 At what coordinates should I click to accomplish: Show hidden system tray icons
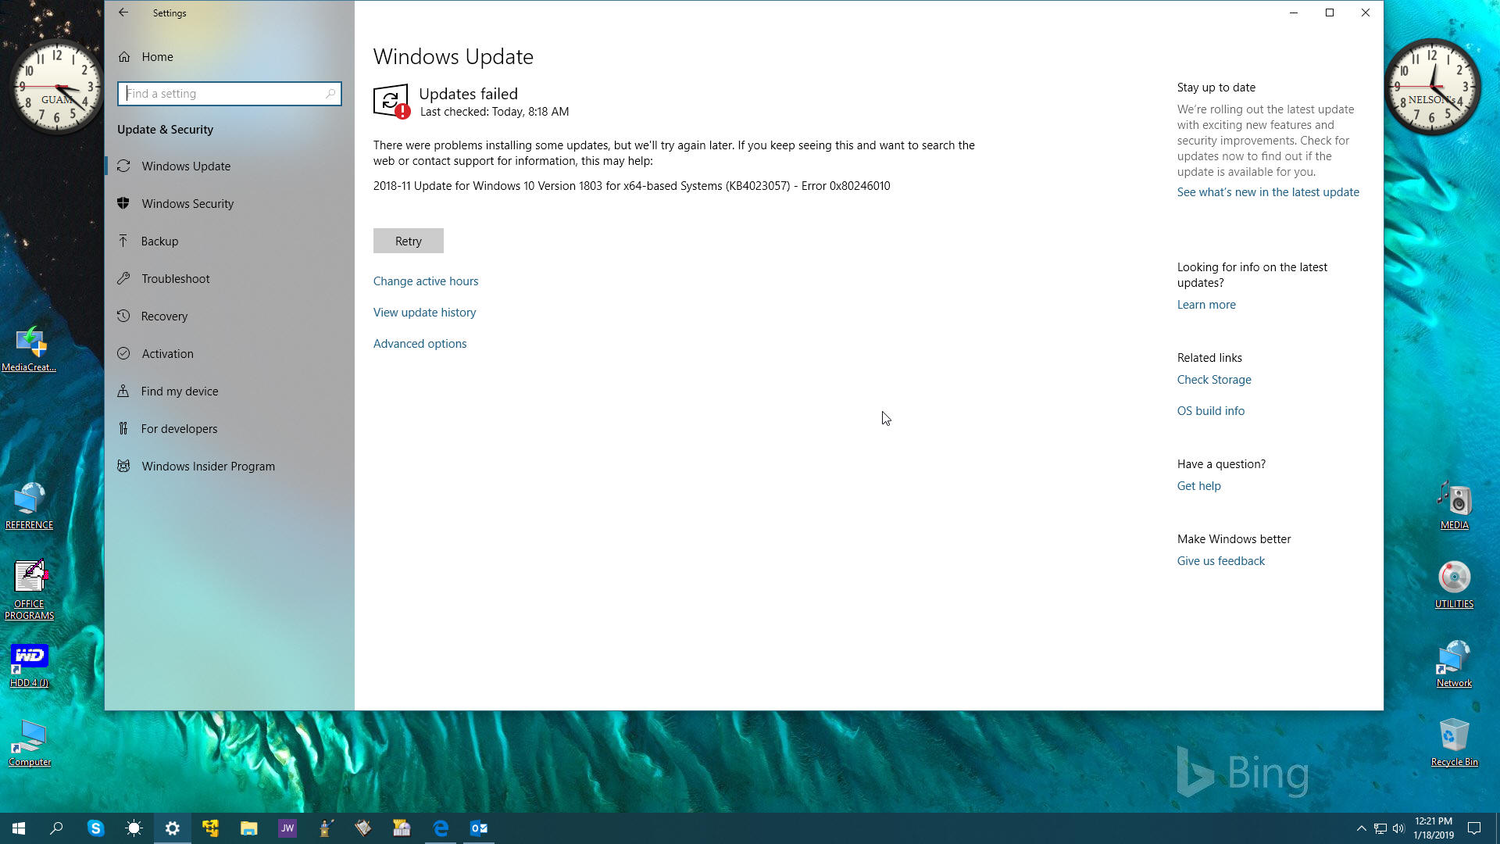(x=1361, y=828)
